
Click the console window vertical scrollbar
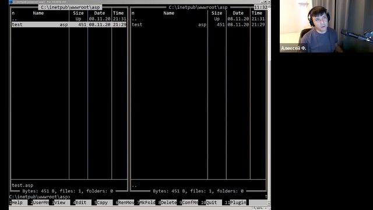pyautogui.click(x=269, y=105)
